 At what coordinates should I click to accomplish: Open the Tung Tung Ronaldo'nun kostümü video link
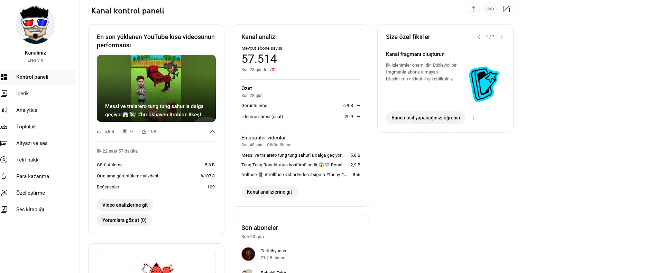tap(293, 165)
